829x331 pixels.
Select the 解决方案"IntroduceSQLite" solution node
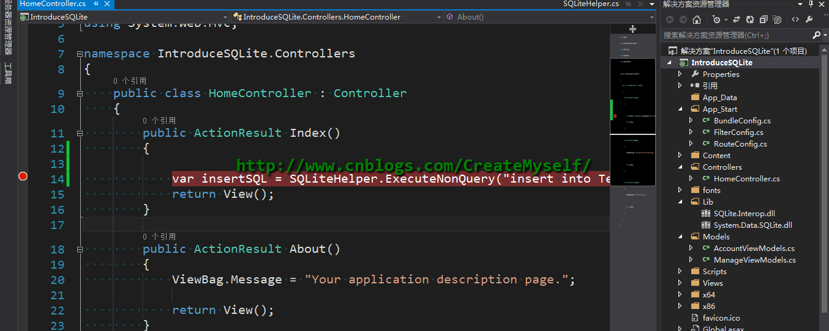tap(743, 51)
